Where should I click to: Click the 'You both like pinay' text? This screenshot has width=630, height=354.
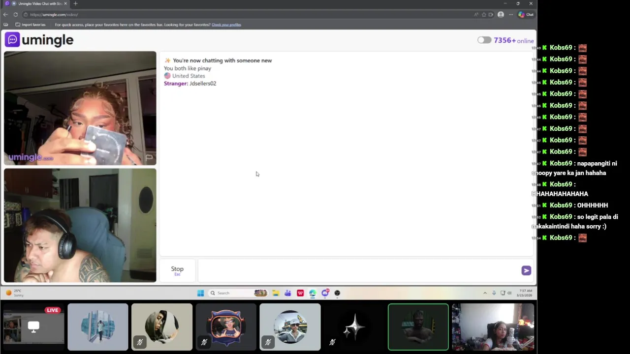(188, 68)
